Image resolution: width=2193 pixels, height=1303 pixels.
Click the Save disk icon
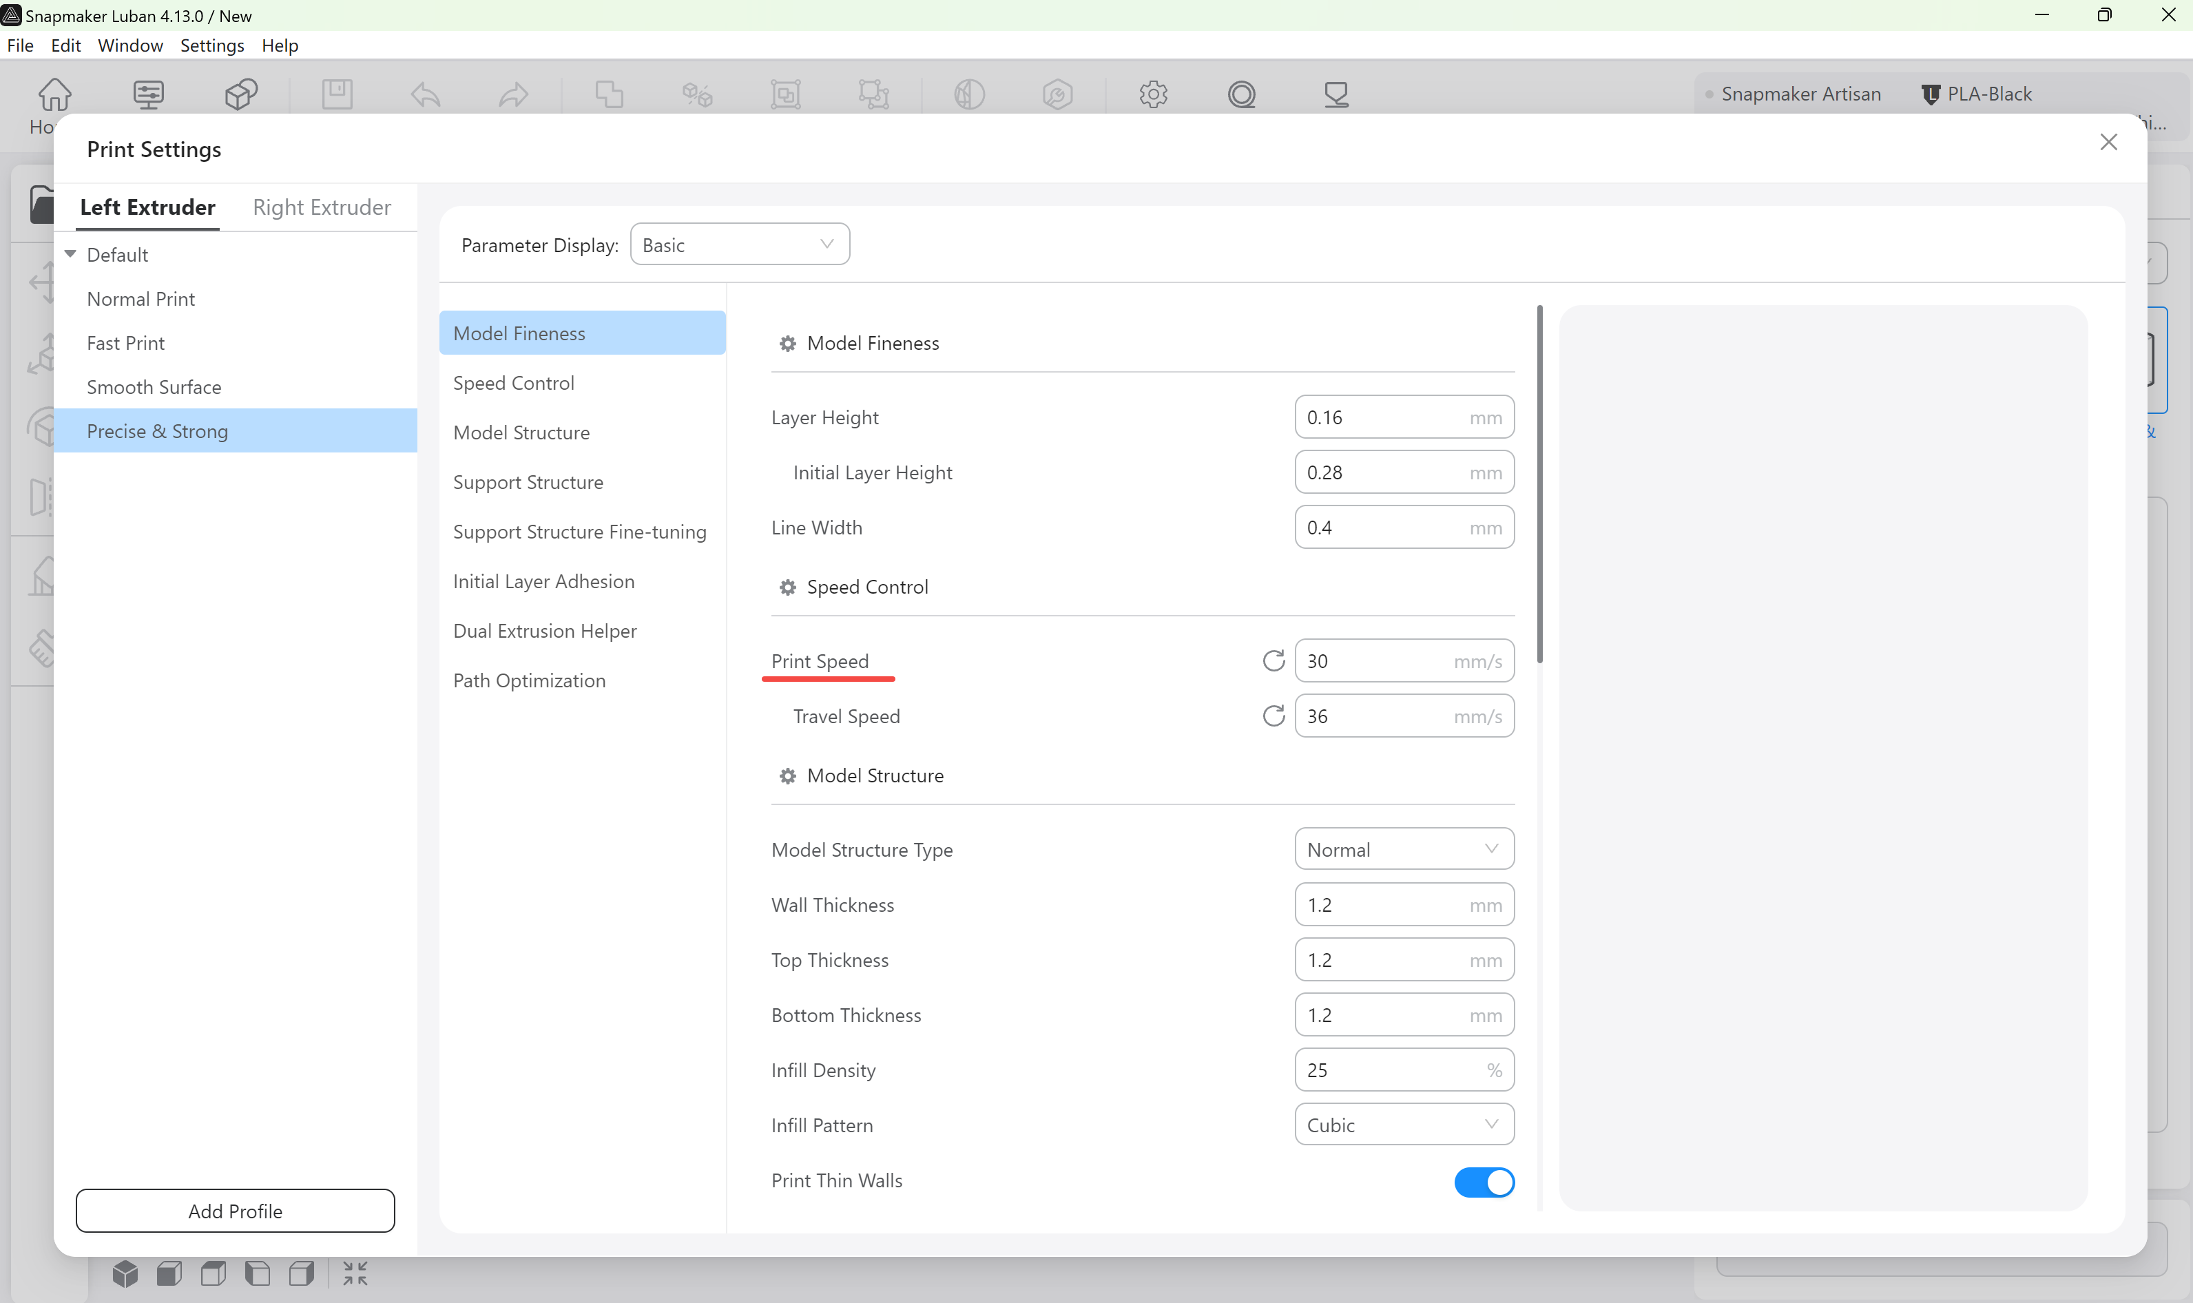click(337, 94)
